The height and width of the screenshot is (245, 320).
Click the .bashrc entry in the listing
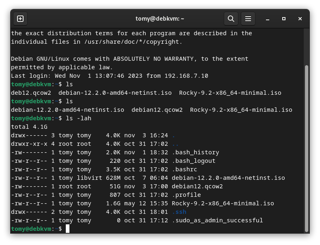tap(184, 169)
